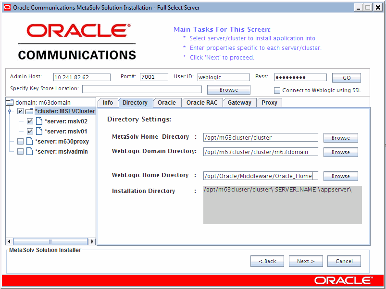This screenshot has width=386, height=289.
Task: Minimize the installer window
Action: (358, 8)
